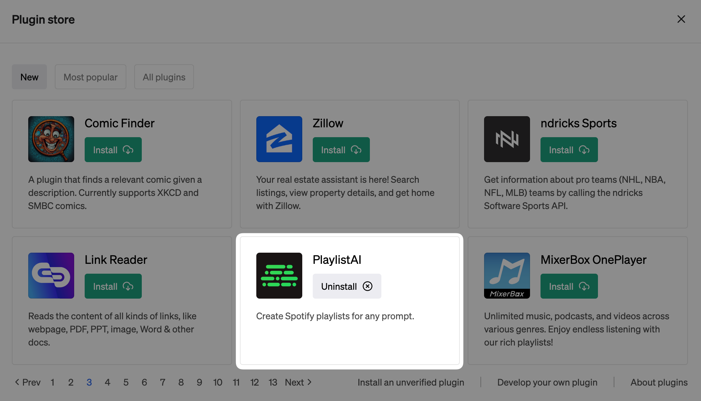Screen dimensions: 701x401
Task: Install the MixerBox OnePlayer plugin
Action: pyautogui.click(x=569, y=286)
